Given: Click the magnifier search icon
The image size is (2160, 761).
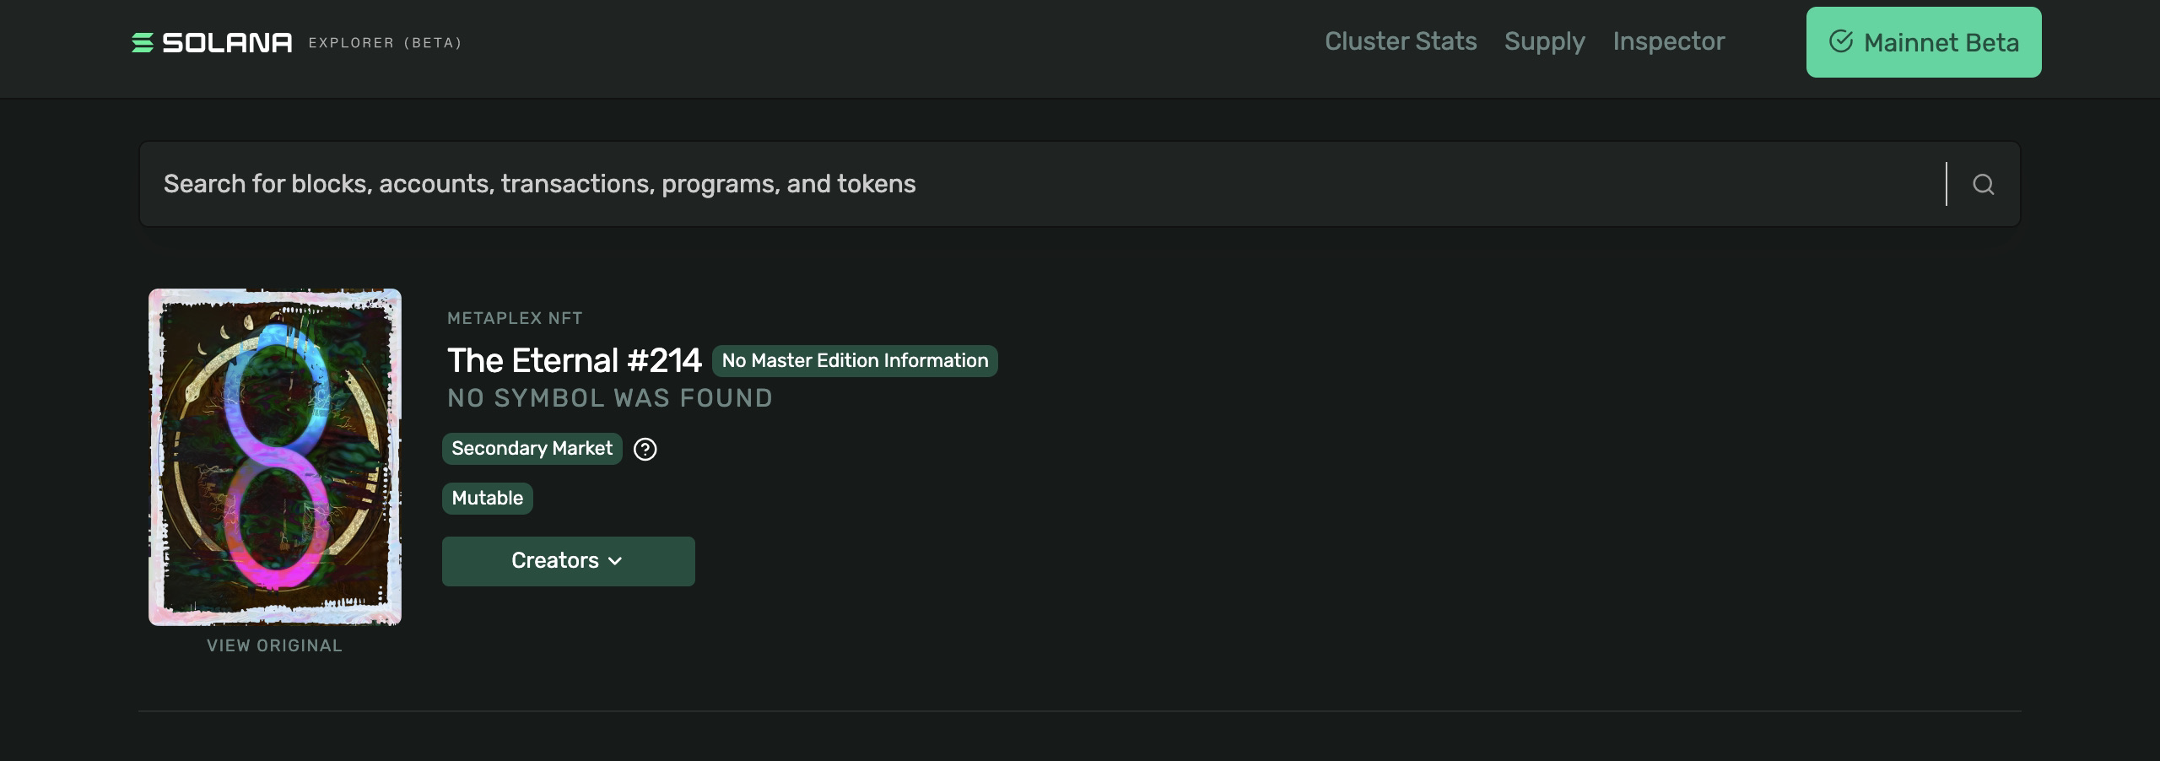Looking at the screenshot, I should coord(1983,184).
